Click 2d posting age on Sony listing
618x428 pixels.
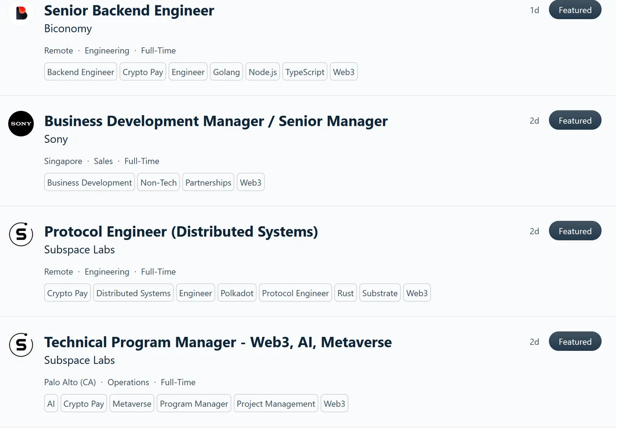534,120
